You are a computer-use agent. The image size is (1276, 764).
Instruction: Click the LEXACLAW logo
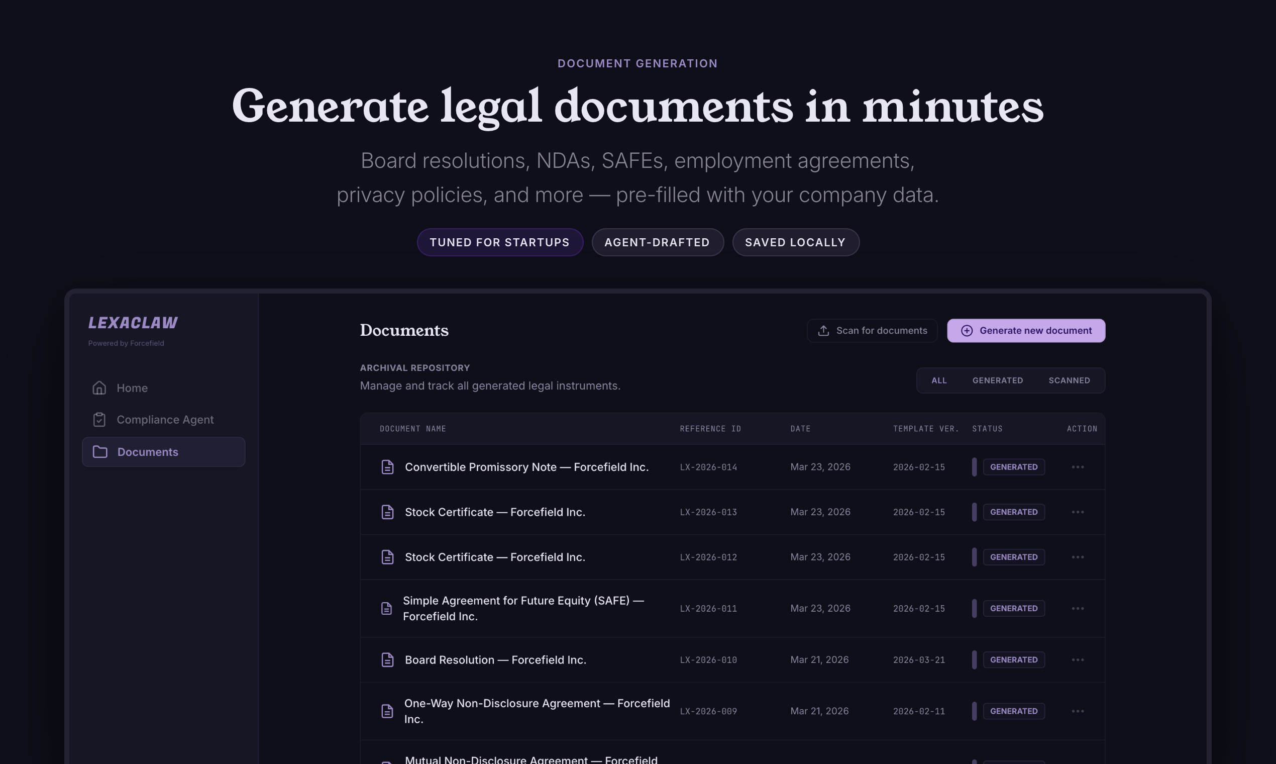point(133,323)
